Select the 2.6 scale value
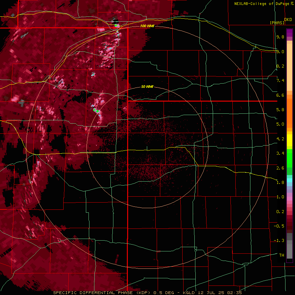 [280, 168]
